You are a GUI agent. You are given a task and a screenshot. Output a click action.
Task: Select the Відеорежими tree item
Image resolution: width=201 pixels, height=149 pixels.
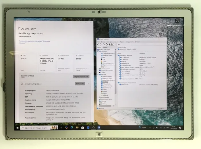[106, 88]
